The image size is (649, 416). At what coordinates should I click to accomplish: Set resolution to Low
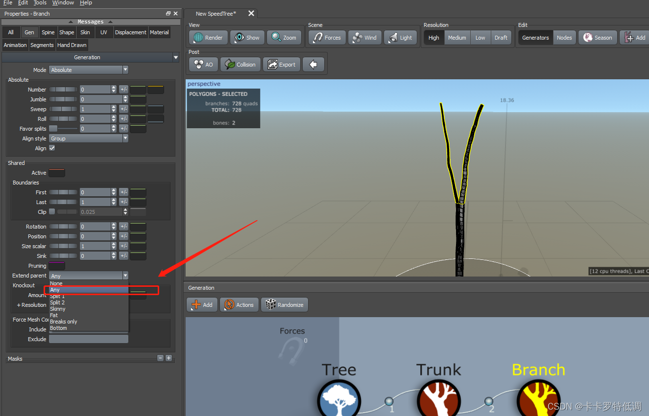coord(481,38)
